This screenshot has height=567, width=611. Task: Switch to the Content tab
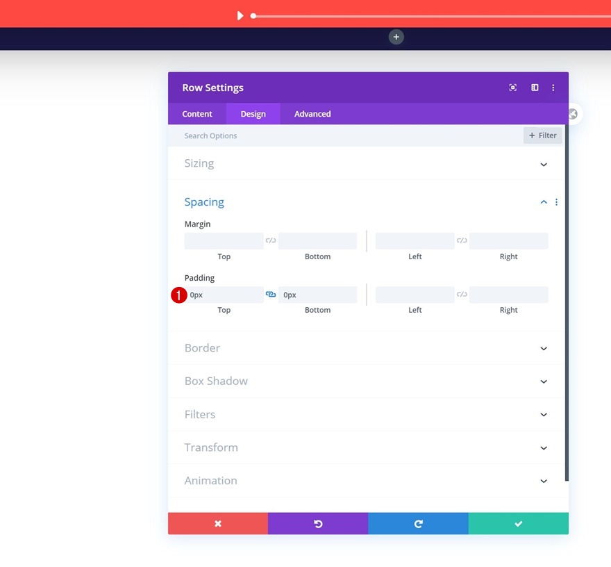197,114
